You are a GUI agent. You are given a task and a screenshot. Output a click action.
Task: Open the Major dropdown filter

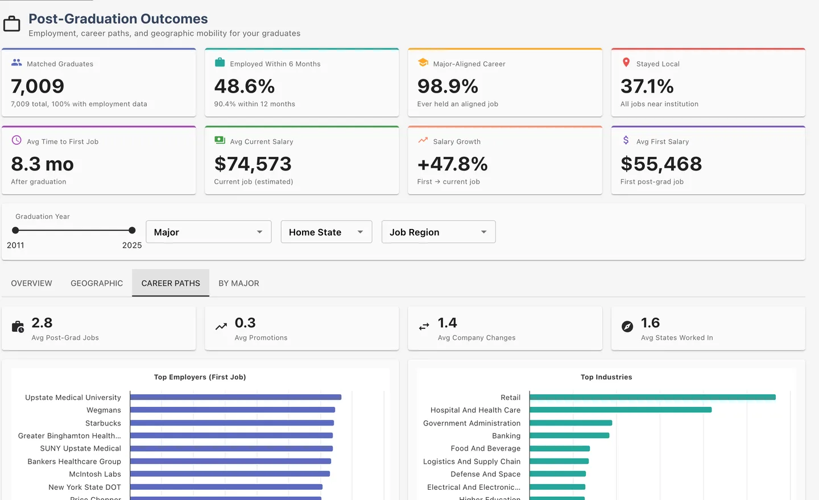coord(209,232)
